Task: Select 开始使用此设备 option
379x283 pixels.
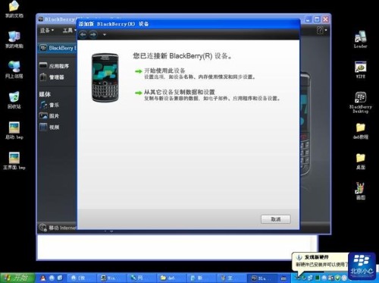Action: click(x=164, y=71)
